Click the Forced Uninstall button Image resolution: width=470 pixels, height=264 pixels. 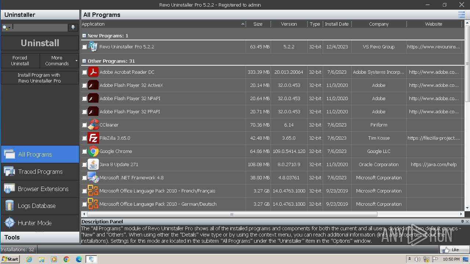pyautogui.click(x=20, y=60)
